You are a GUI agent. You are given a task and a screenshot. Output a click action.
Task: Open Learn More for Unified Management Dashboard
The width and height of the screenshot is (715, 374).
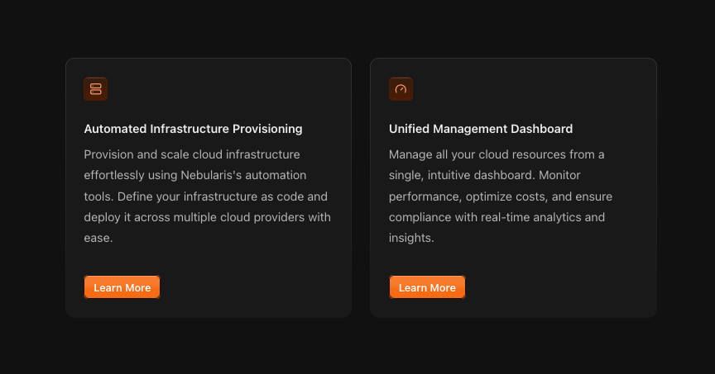click(427, 287)
